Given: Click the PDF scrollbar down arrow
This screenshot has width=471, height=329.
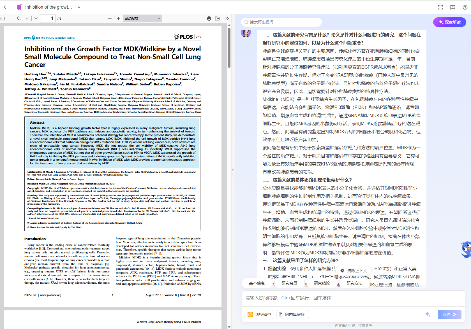Looking at the screenshot, I should click(229, 327).
